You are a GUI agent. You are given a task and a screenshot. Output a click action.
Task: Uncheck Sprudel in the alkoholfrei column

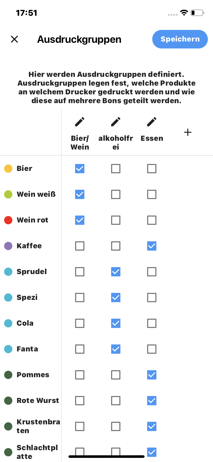click(x=116, y=272)
